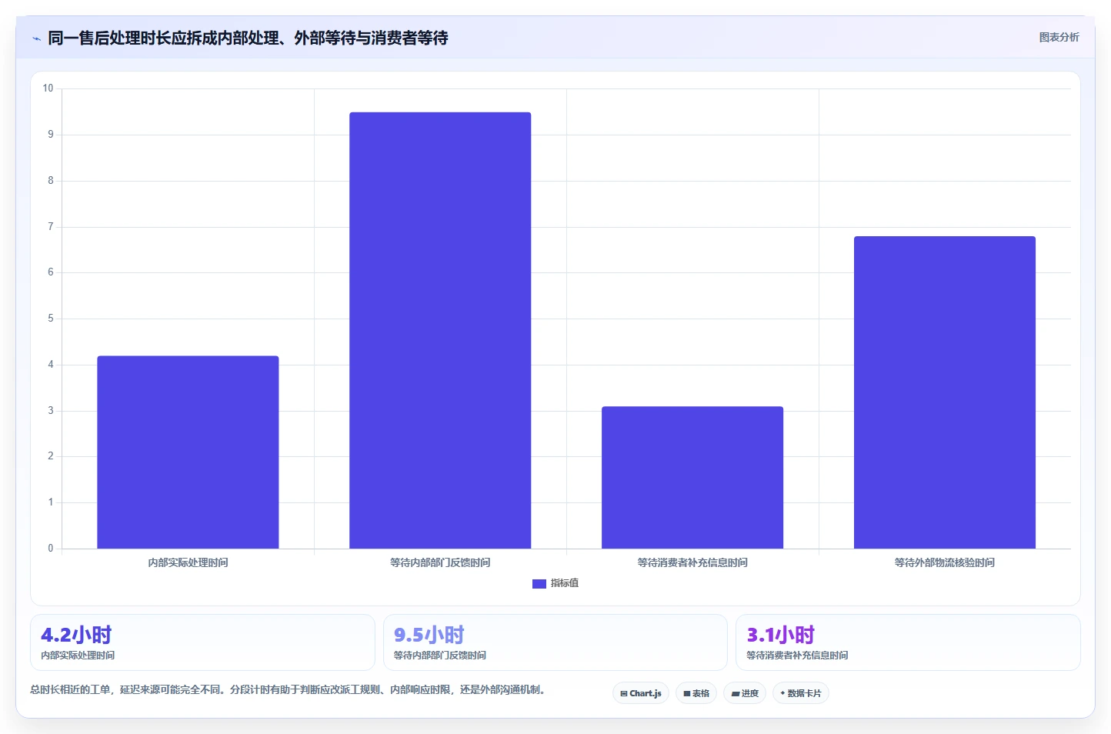
Task: Select the 等待消费者补充信息时间 bar
Action: [692, 478]
